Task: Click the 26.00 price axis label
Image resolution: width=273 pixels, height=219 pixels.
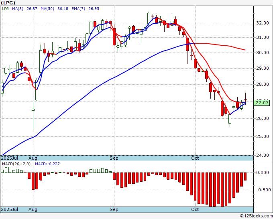Action: [x=263, y=118]
